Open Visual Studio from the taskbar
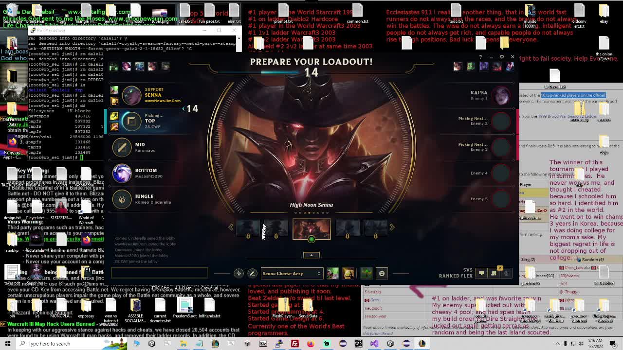The height and width of the screenshot is (350, 623). pos(374,344)
